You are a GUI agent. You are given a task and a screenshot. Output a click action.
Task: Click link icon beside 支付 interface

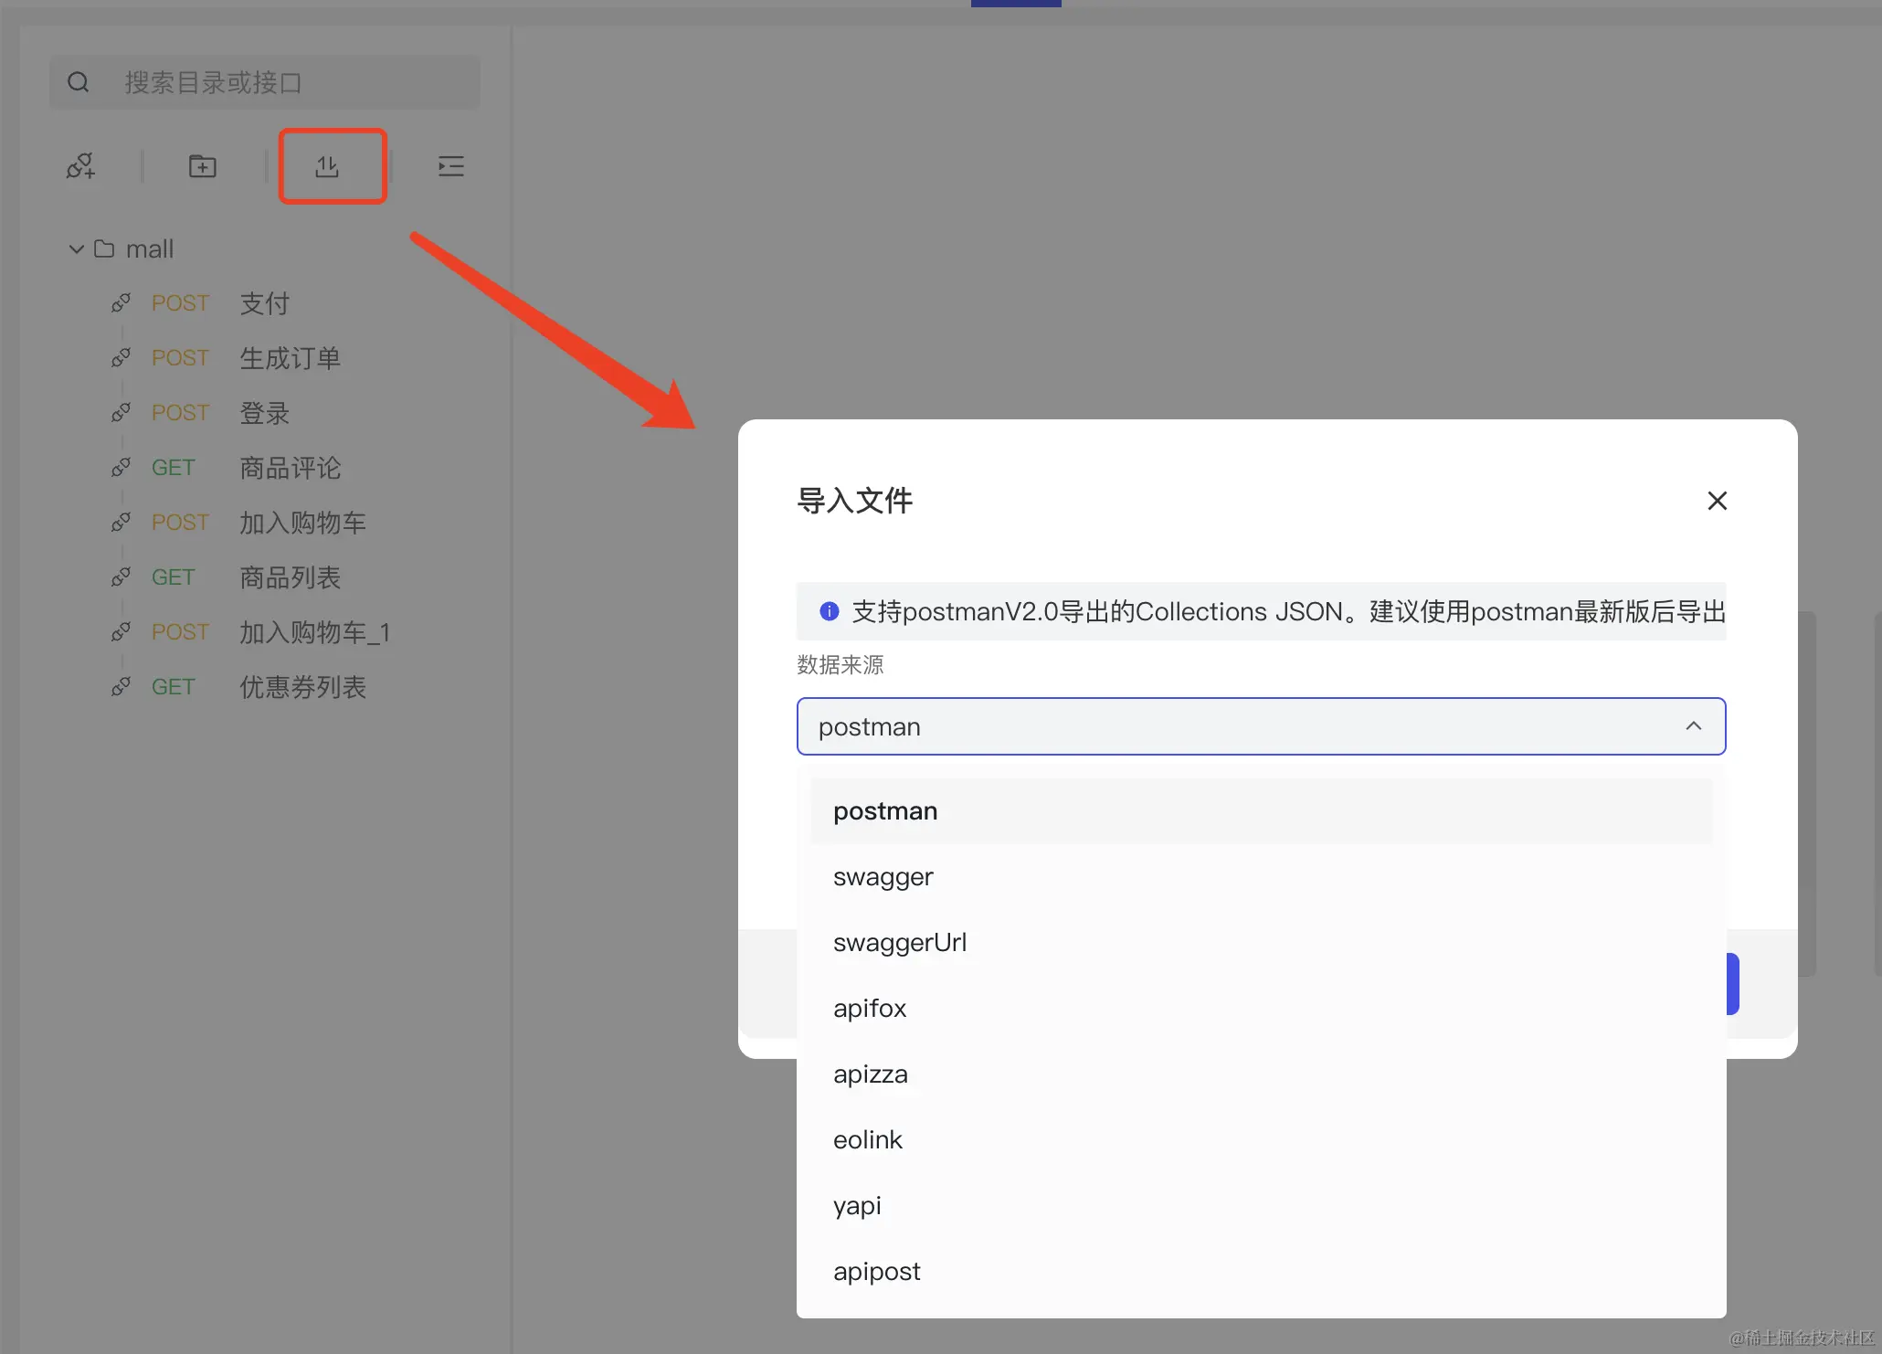121,303
